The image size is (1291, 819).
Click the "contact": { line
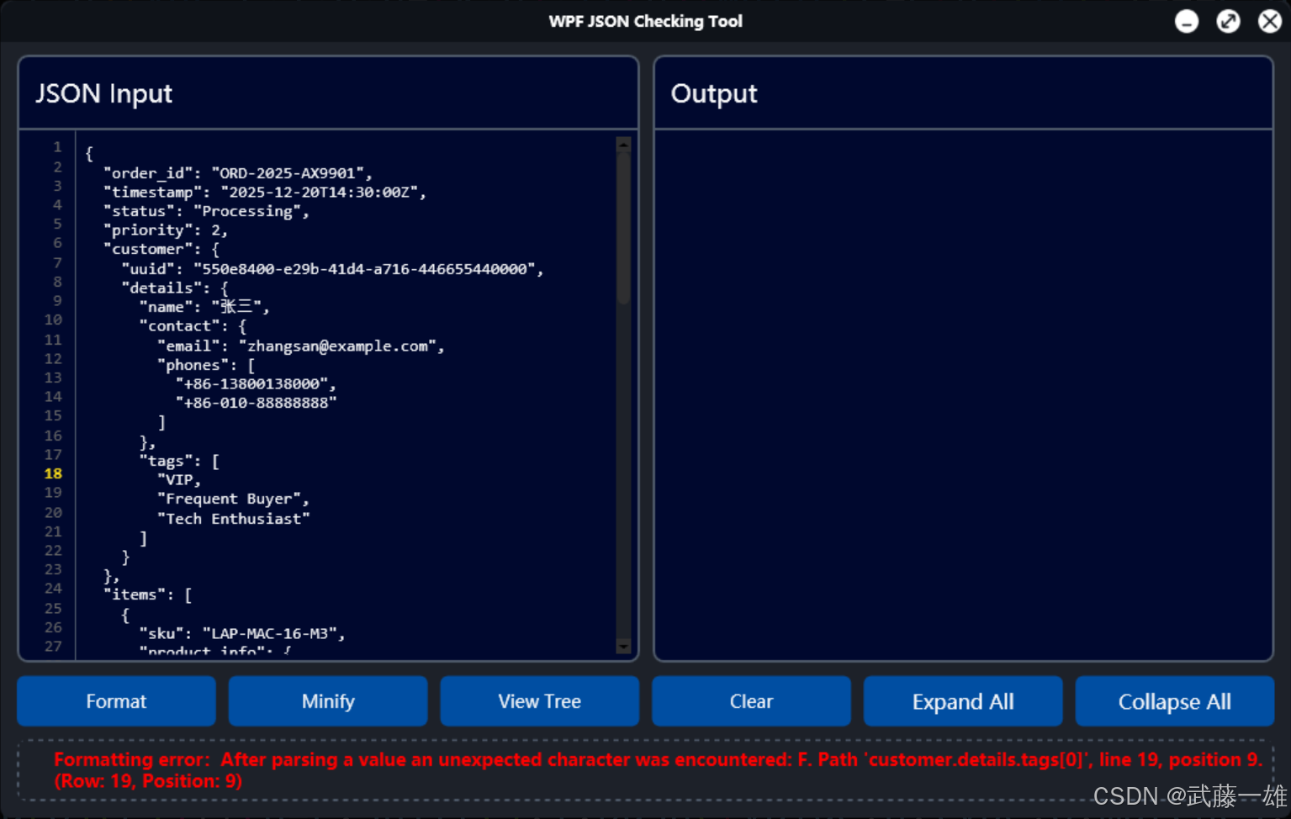point(193,326)
